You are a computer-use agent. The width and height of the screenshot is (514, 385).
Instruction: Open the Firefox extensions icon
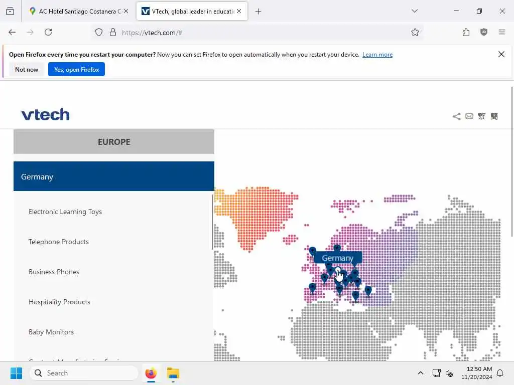466,32
